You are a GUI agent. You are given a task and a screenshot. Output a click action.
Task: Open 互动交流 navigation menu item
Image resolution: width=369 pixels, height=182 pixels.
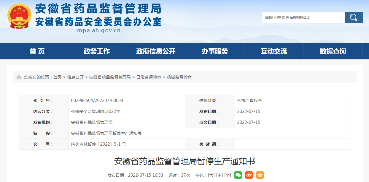(274, 51)
